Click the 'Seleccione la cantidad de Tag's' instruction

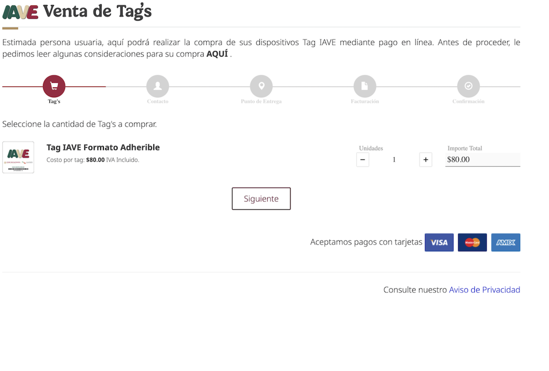[79, 124]
